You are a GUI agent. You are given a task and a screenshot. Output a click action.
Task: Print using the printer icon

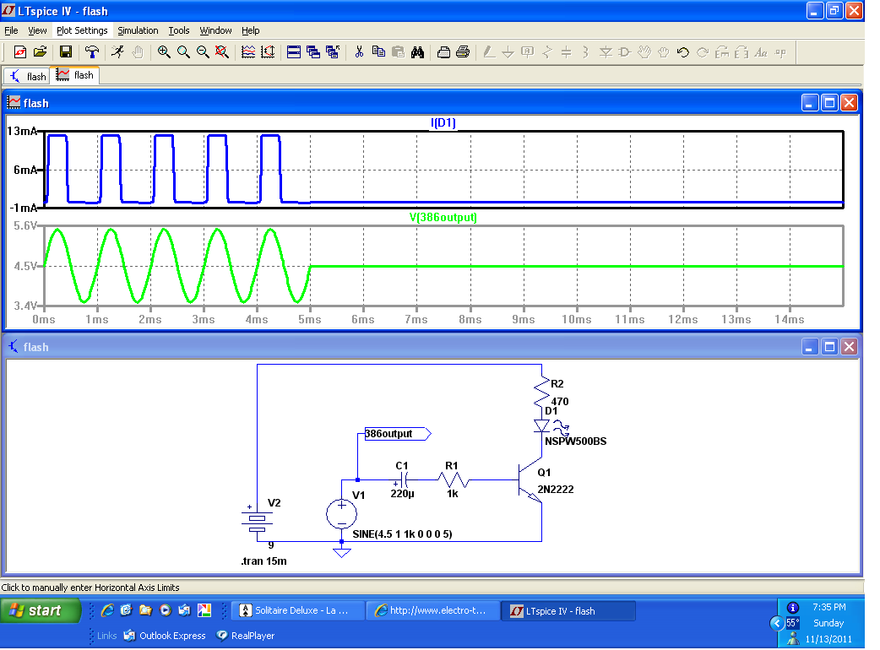tap(463, 52)
